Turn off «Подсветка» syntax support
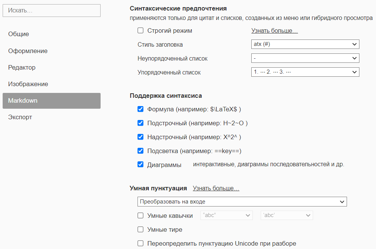The height and width of the screenshot is (249, 376). coord(141,151)
